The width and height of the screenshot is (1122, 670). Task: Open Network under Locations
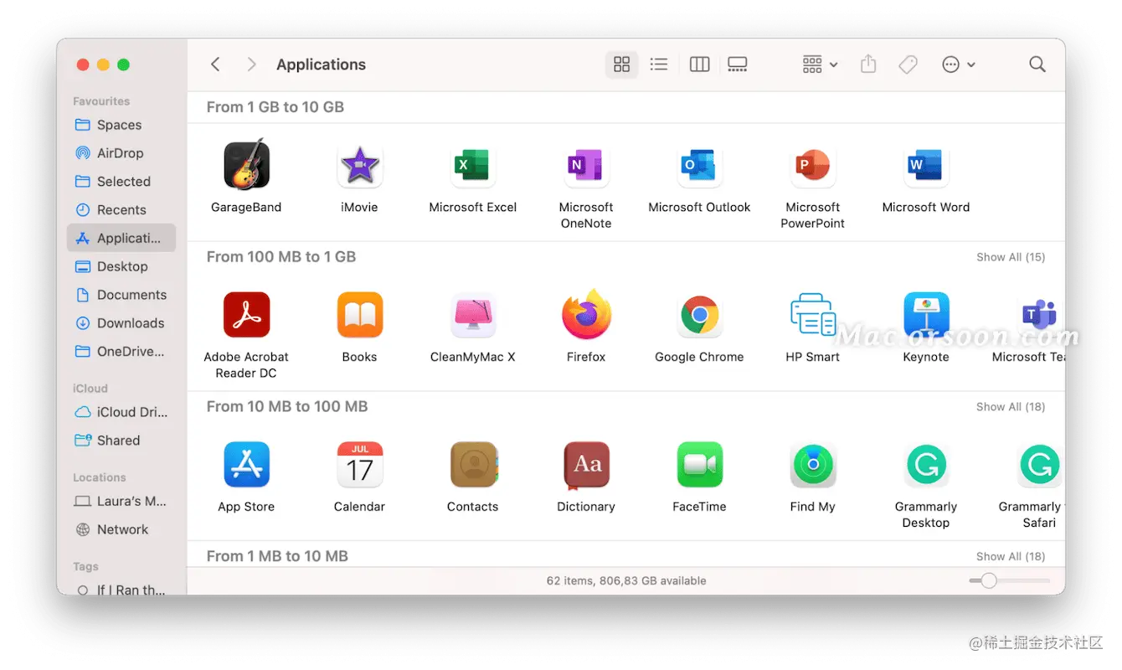tap(121, 529)
